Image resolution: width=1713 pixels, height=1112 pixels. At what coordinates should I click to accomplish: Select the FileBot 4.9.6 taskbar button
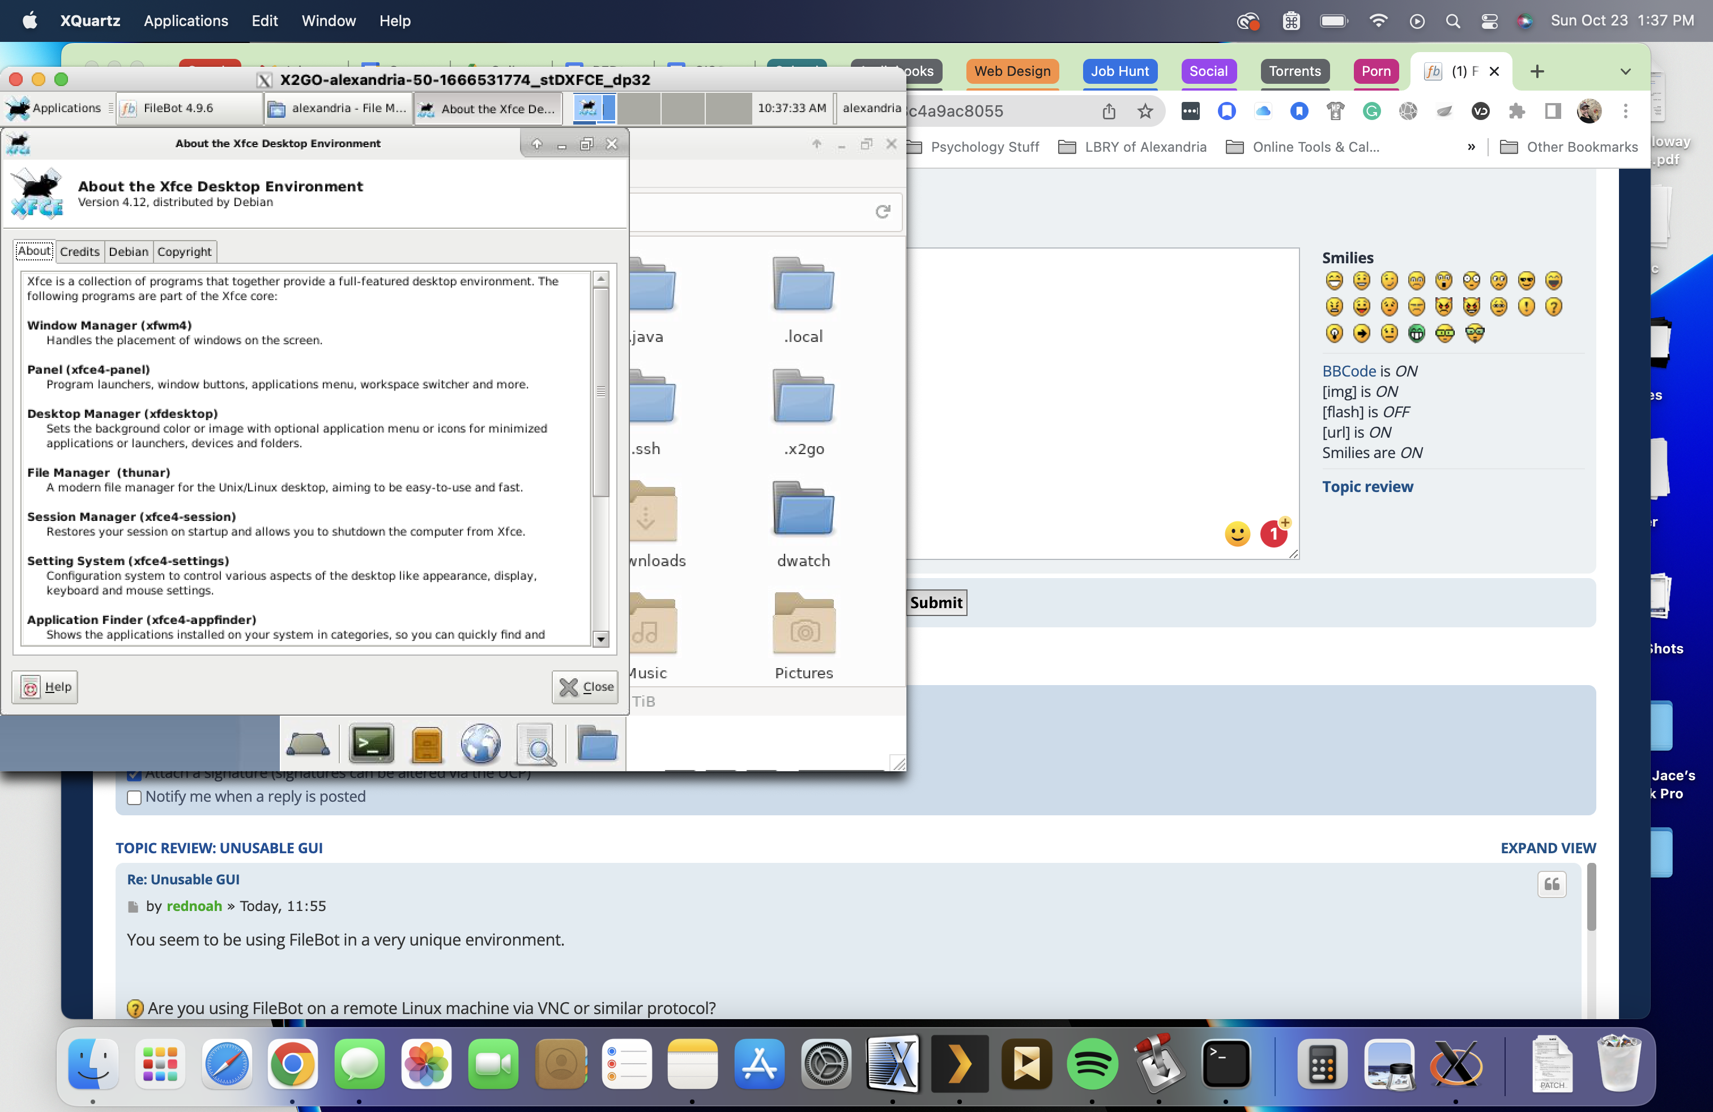pos(190,108)
